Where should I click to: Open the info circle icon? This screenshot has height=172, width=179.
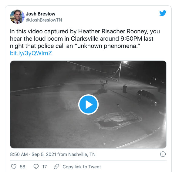point(163,154)
